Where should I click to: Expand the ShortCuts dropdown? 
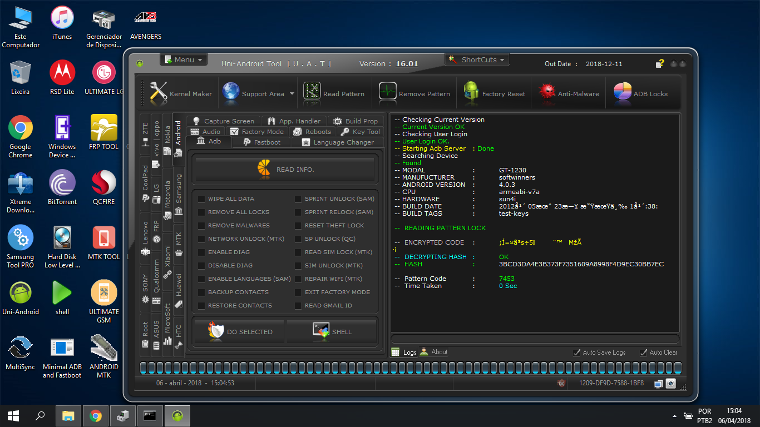(477, 59)
